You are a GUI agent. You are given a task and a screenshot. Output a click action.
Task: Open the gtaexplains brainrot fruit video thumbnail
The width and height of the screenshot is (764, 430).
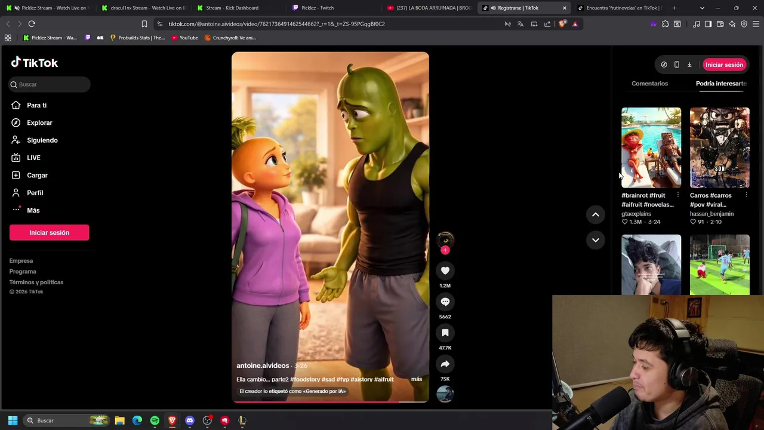[651, 148]
